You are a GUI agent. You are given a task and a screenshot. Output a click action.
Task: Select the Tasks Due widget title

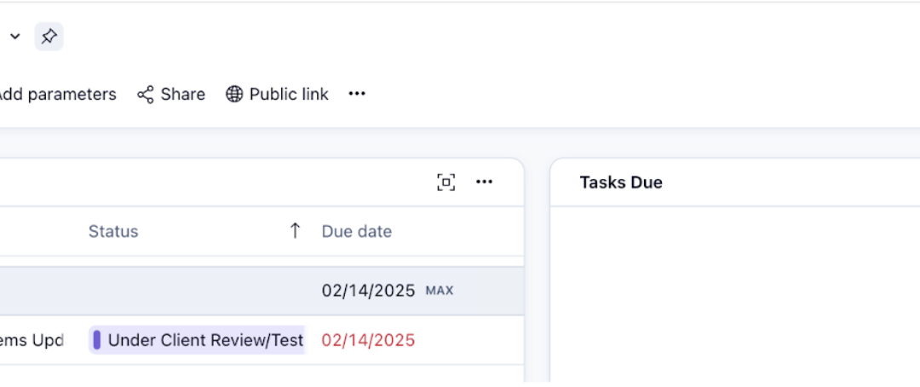(x=621, y=182)
